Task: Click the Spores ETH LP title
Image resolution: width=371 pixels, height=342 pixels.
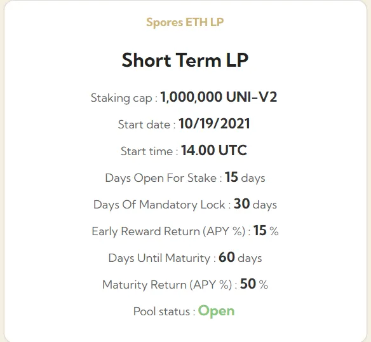Action: pyautogui.click(x=185, y=22)
